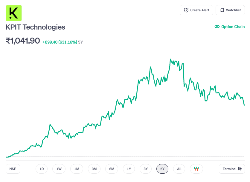Switch to candlestick chart view icon

tap(196, 169)
